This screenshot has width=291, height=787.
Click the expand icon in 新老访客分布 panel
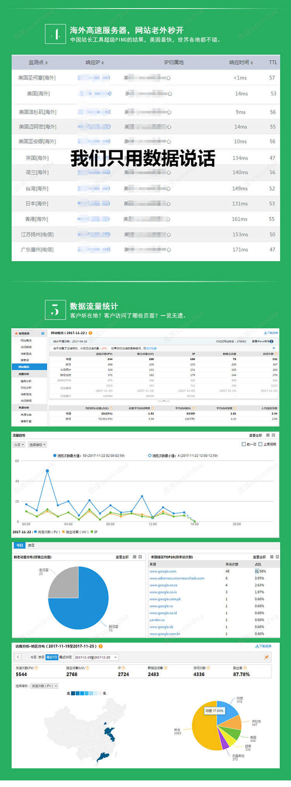coord(140,557)
